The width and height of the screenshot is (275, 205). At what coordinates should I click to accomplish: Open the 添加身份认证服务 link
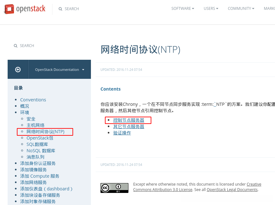38,163
